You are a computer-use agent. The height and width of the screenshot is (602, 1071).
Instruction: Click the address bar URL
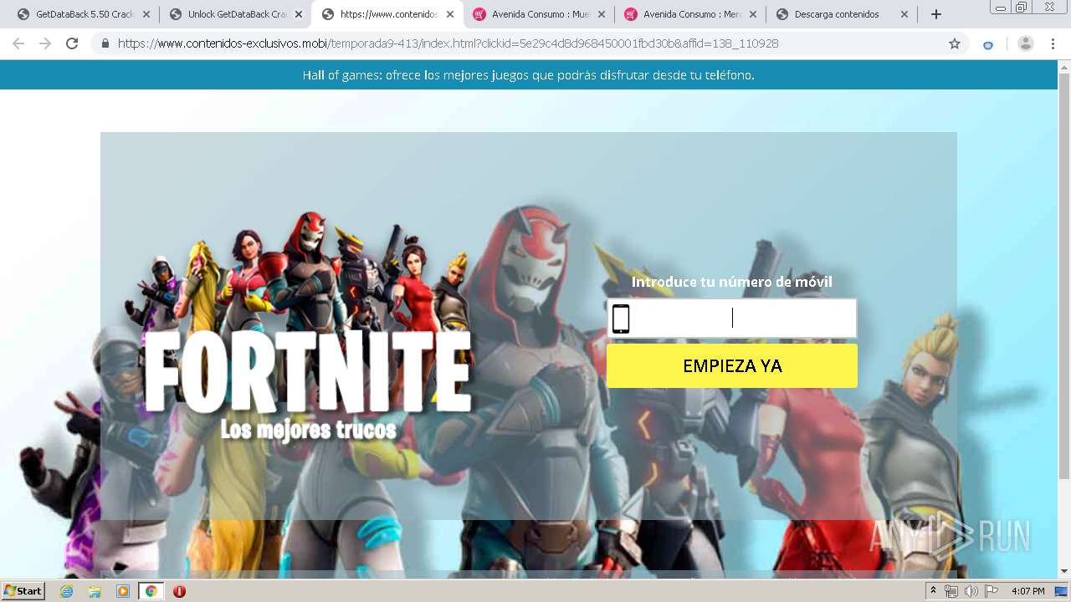tap(448, 43)
